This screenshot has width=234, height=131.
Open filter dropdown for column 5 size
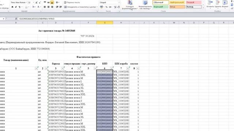(x=95, y=68)
